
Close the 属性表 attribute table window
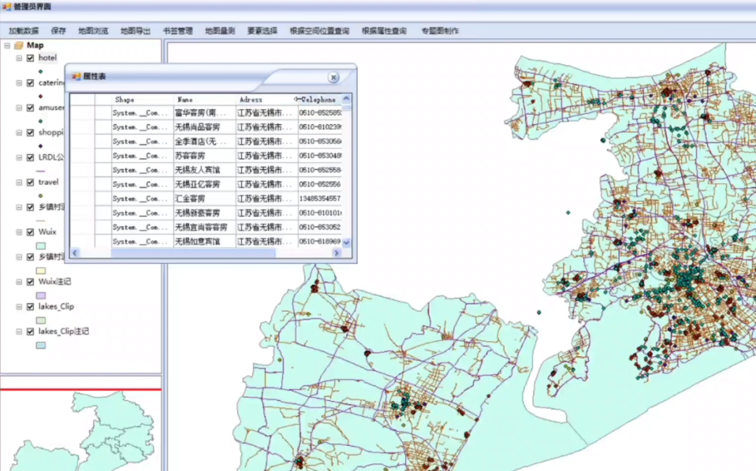[x=333, y=77]
